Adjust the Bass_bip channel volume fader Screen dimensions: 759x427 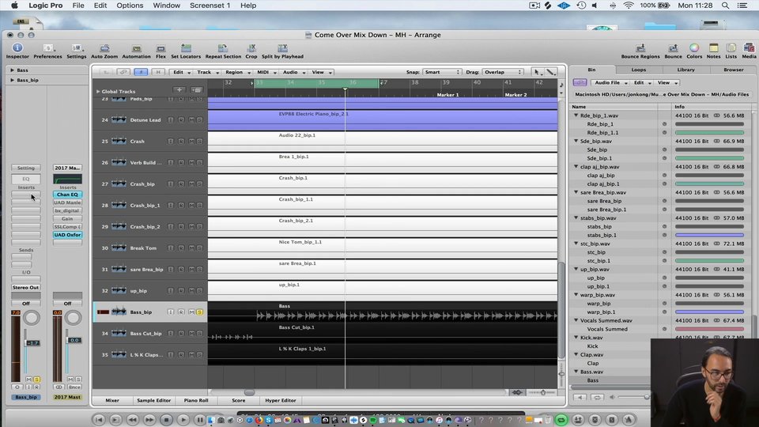click(x=32, y=343)
